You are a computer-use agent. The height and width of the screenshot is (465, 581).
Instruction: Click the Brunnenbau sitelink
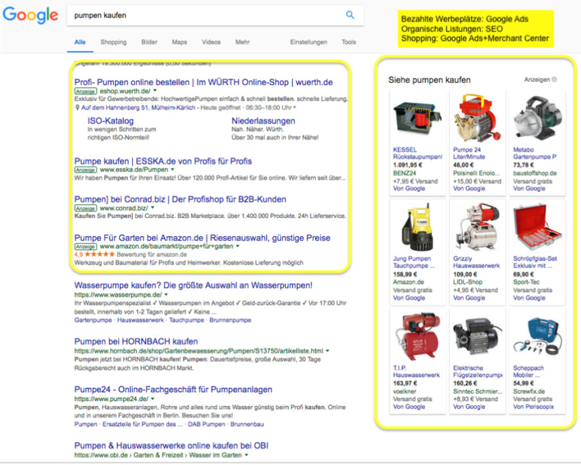click(247, 424)
